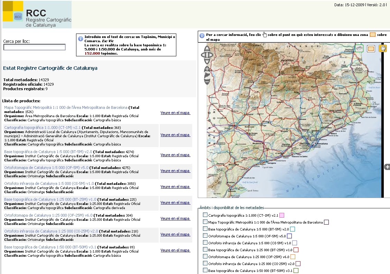Image resolution: width=390 pixels, height=274 pixels.
Task: Click the Estat Registre Cartogràfic de Catalunya heading
Action: click(x=50, y=68)
